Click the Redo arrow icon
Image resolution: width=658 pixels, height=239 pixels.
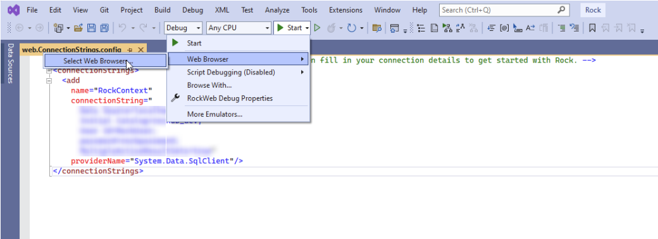[143, 28]
